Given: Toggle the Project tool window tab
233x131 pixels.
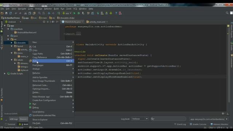Looking at the screenshot, I should pos(1,27).
